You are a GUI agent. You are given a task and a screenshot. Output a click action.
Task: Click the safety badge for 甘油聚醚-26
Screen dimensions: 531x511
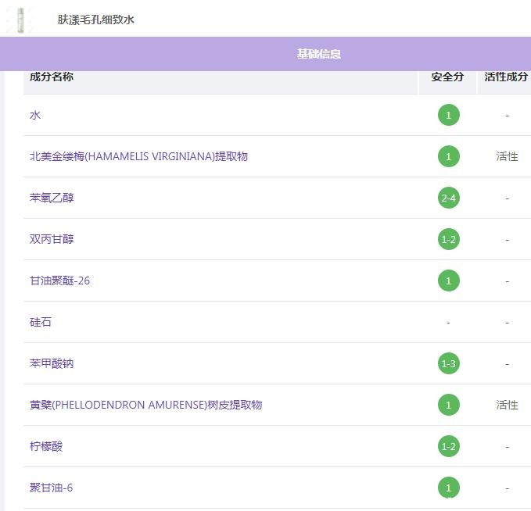pos(448,281)
